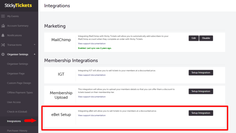Click the 'Integrations' page title
236x133 pixels.
57,6
